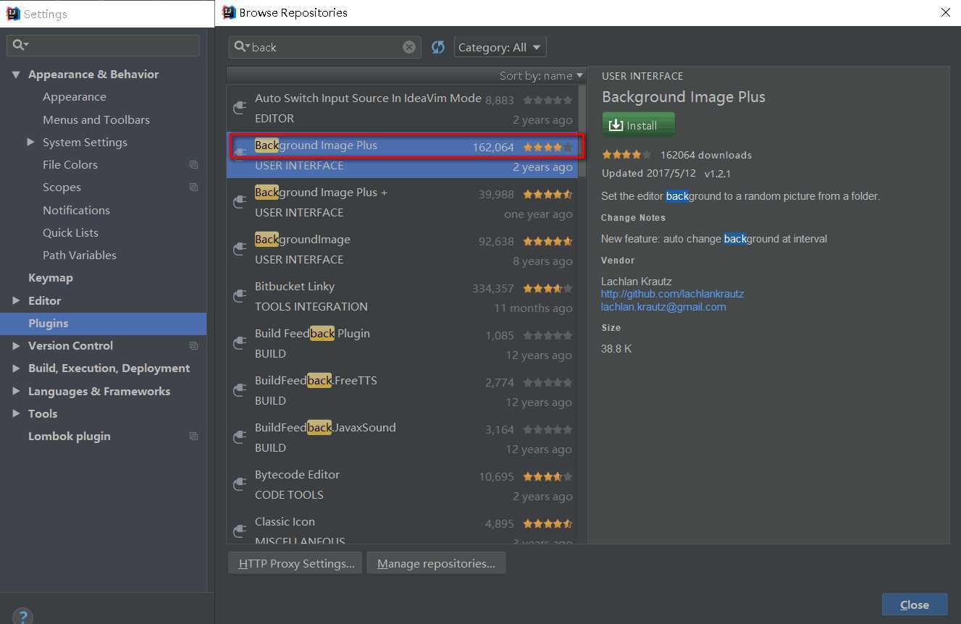This screenshot has width=961, height=624.
Task: Expand the Version Control section arrow
Action: 16,346
